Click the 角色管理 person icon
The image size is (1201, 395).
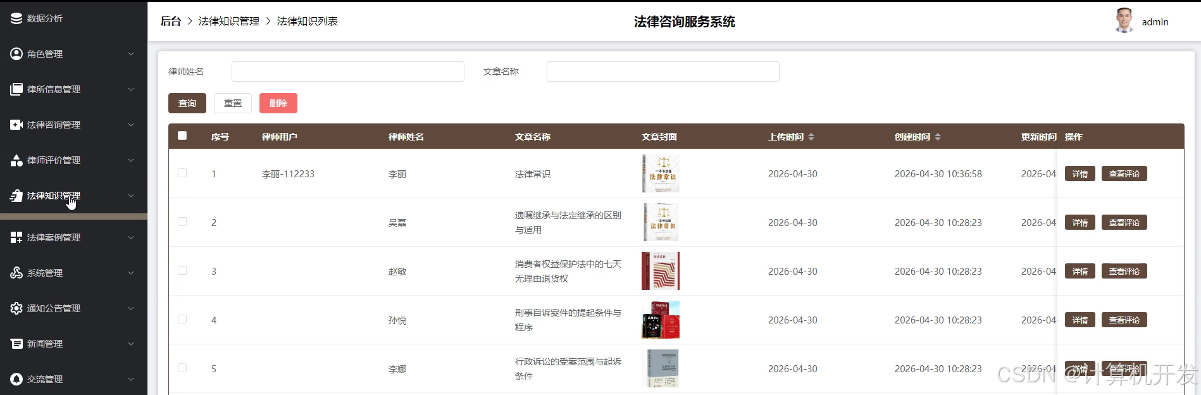click(x=16, y=54)
